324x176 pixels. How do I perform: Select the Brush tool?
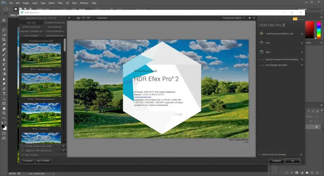[x=4, y=55]
